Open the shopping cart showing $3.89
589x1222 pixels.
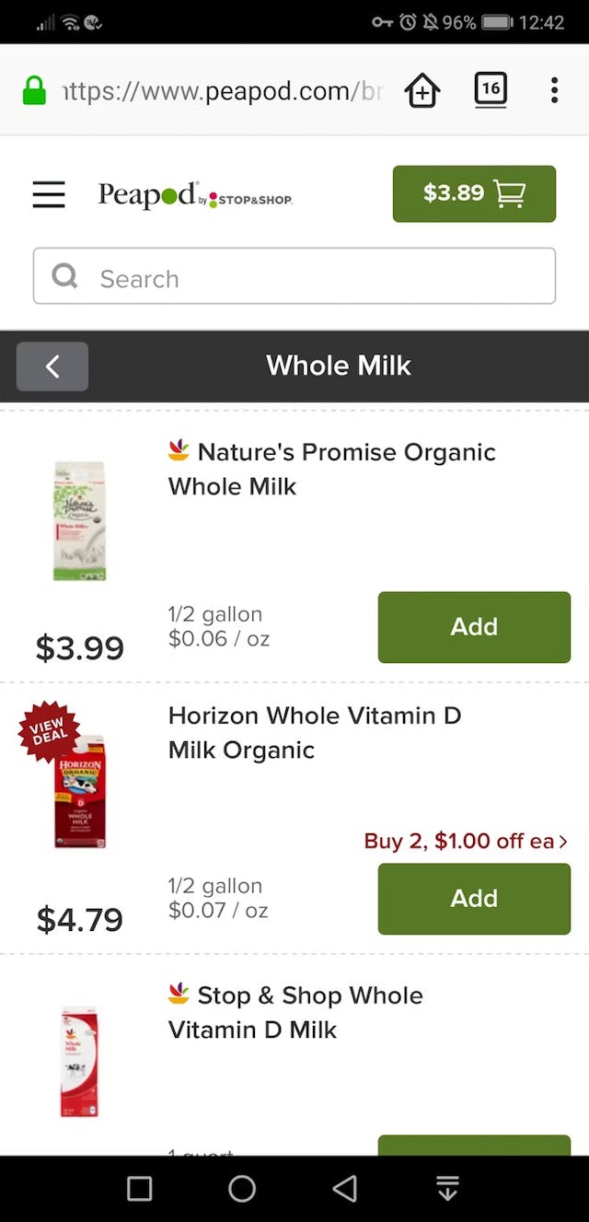click(473, 194)
